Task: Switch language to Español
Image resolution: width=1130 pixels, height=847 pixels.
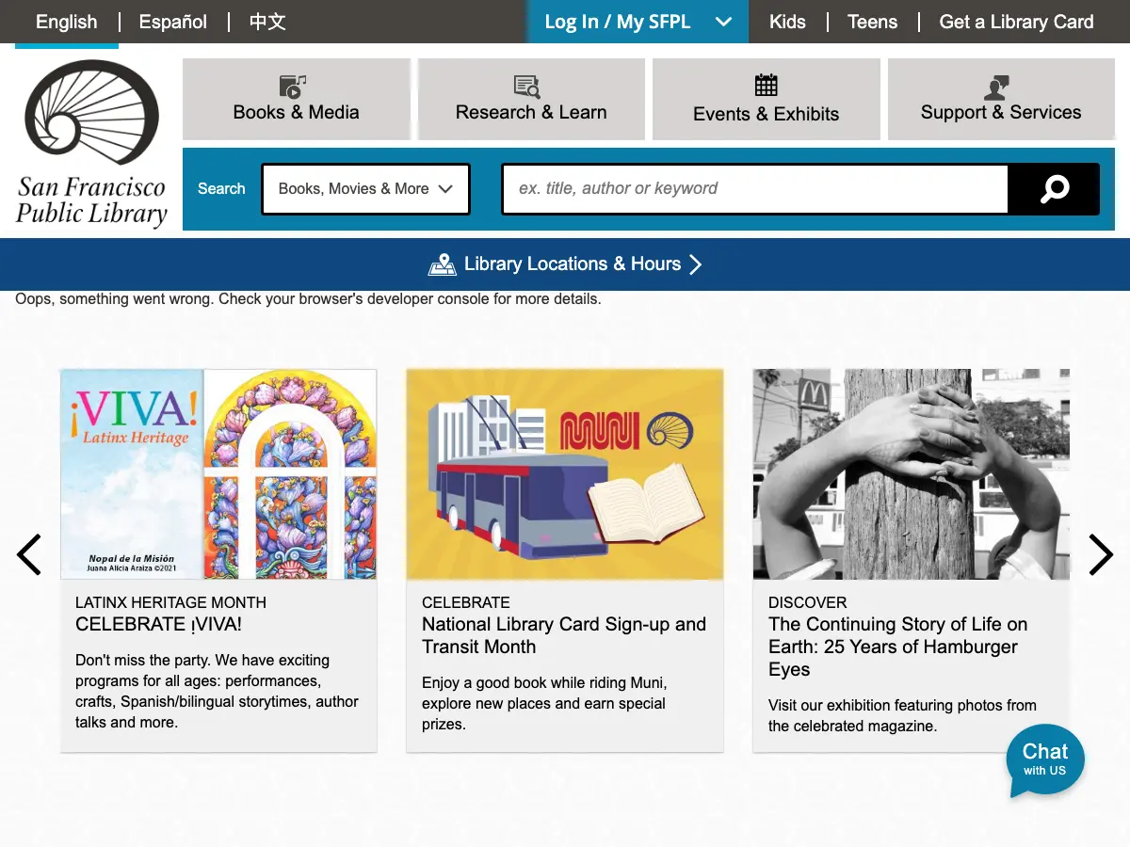Action: [x=173, y=22]
